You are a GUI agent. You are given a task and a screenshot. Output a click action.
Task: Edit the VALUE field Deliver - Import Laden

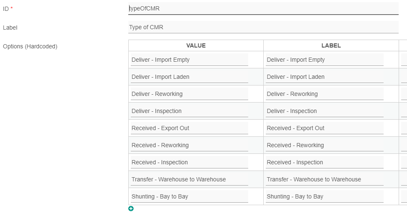click(x=189, y=77)
